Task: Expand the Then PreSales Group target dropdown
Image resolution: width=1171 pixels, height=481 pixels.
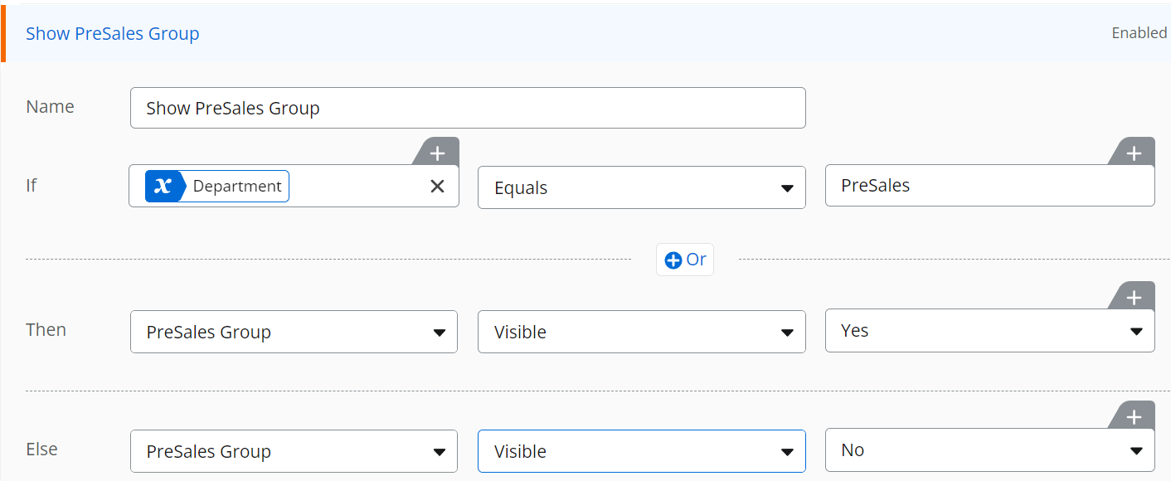Action: pyautogui.click(x=294, y=332)
